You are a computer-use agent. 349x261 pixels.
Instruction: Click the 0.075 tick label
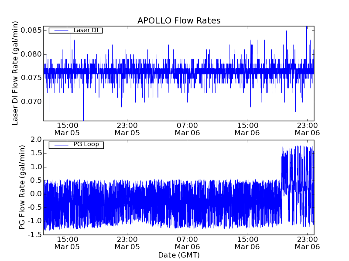tap(31, 78)
